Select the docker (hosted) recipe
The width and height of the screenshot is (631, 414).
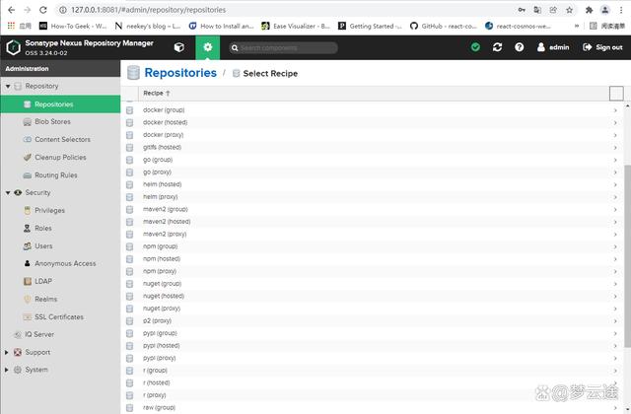coord(373,122)
